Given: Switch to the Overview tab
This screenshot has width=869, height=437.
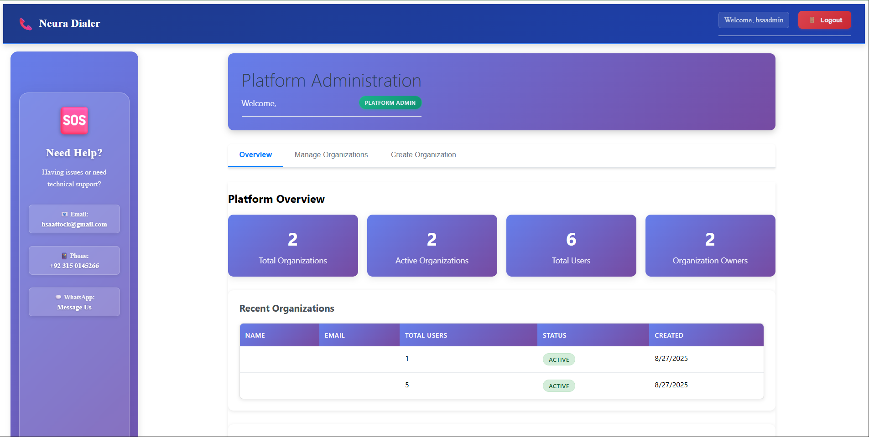Looking at the screenshot, I should 255,155.
